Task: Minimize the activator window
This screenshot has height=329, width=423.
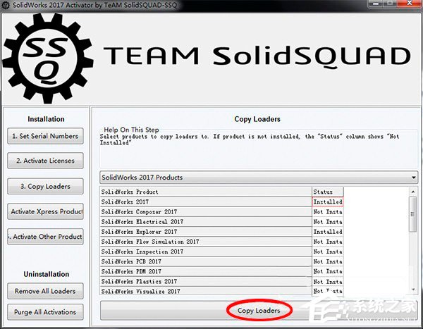Action: 376,4
